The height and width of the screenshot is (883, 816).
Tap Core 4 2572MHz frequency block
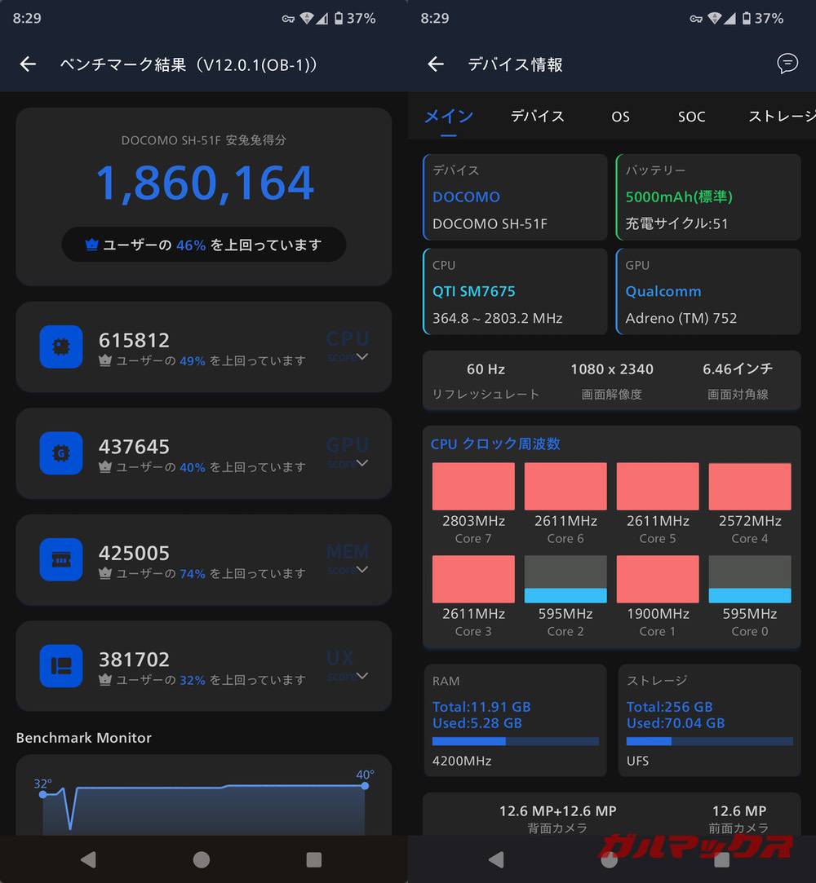coord(750,487)
